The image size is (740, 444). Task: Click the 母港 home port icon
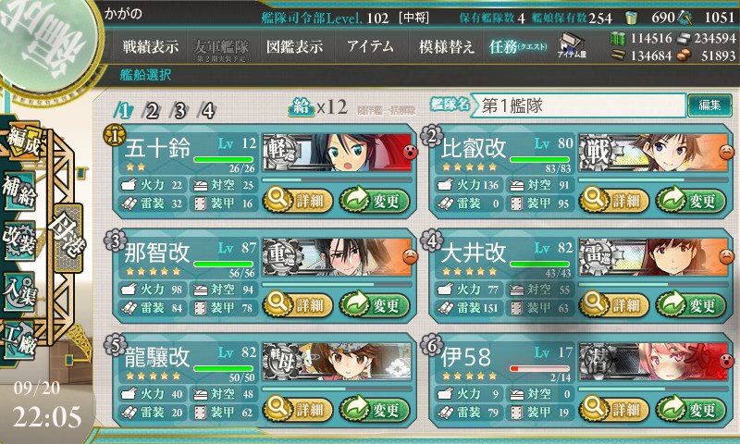pos(68,237)
